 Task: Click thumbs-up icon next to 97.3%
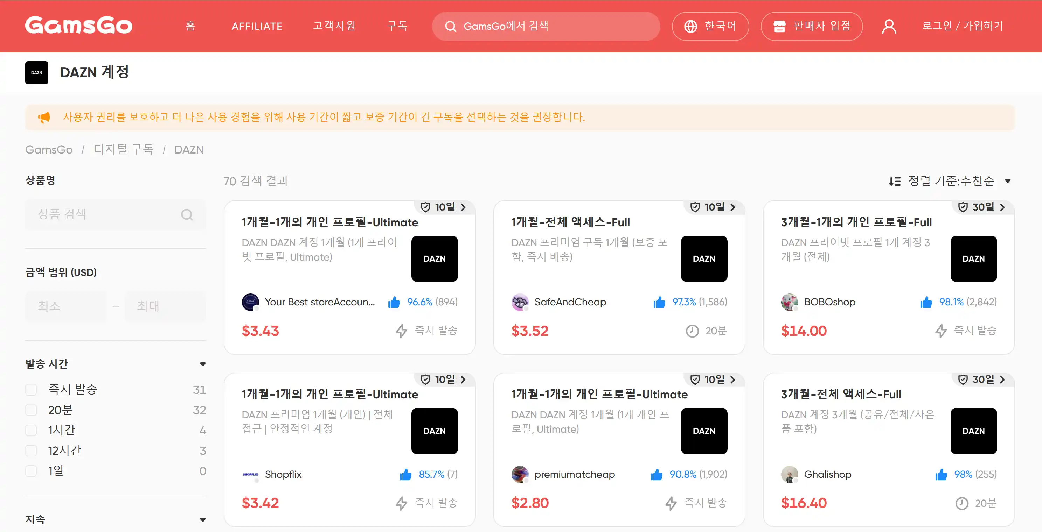[659, 302]
